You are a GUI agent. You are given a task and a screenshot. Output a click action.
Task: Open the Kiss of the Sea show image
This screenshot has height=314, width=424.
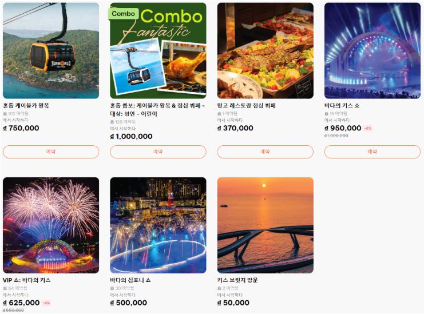pos(373,50)
